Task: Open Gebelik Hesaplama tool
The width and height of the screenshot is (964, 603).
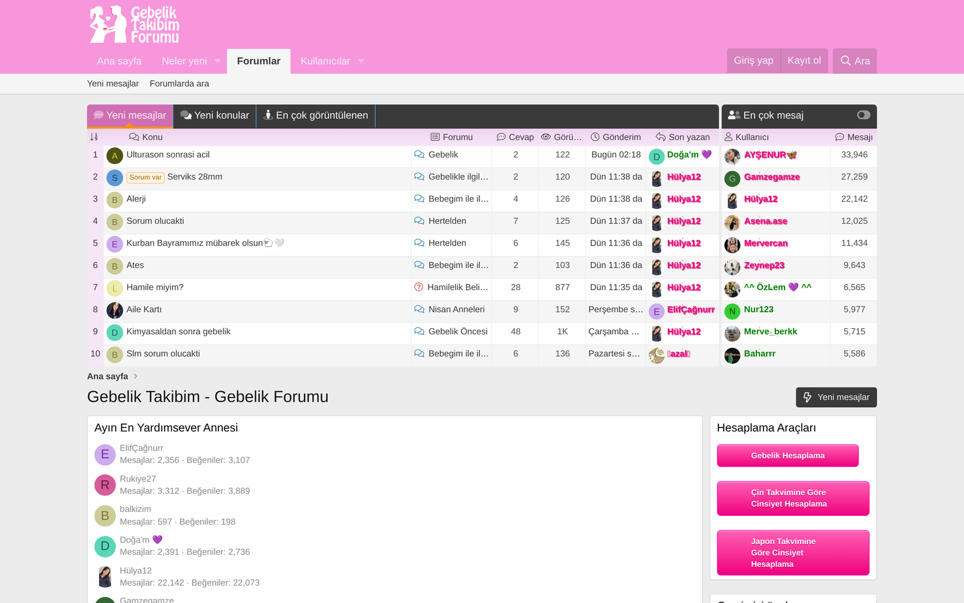Action: click(x=788, y=456)
